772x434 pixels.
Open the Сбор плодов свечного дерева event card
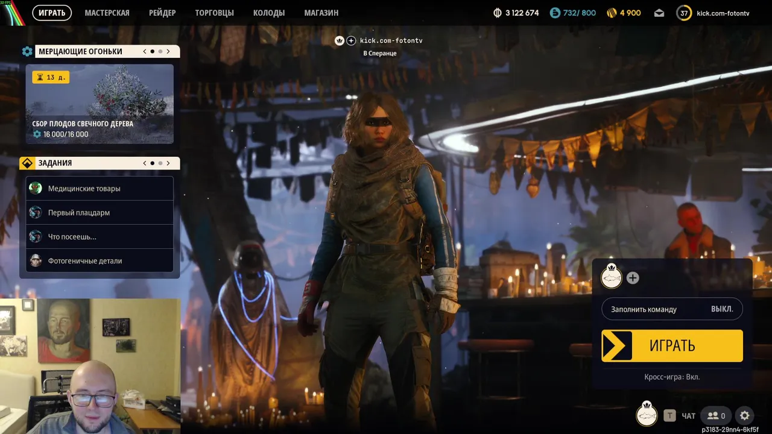coord(100,104)
